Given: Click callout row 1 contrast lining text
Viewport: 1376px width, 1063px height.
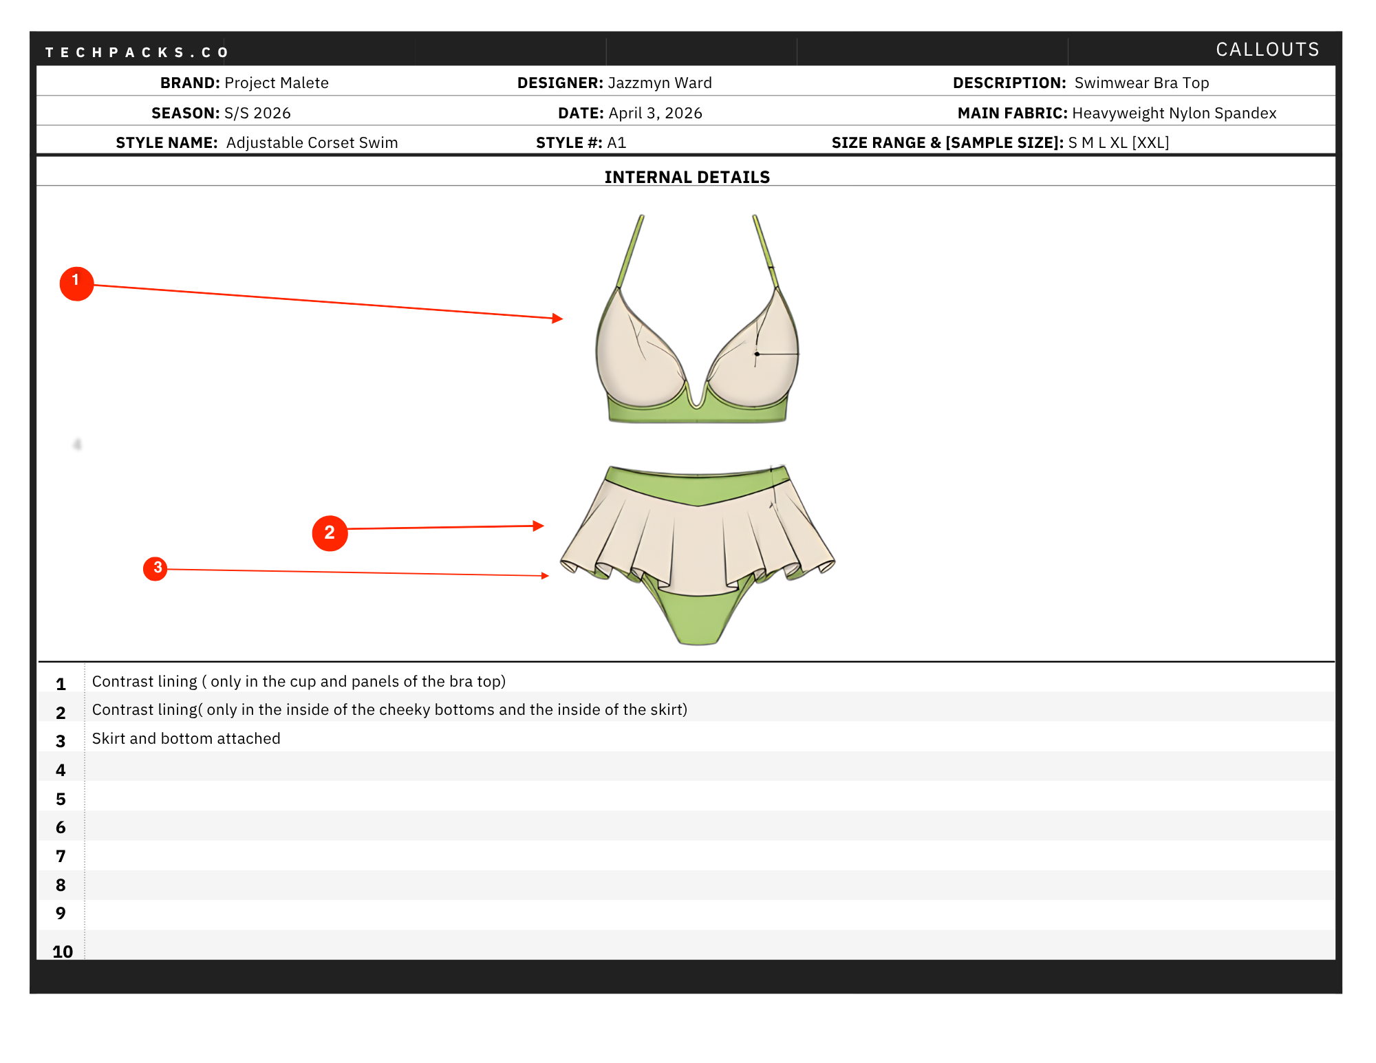Looking at the screenshot, I should pos(299,681).
